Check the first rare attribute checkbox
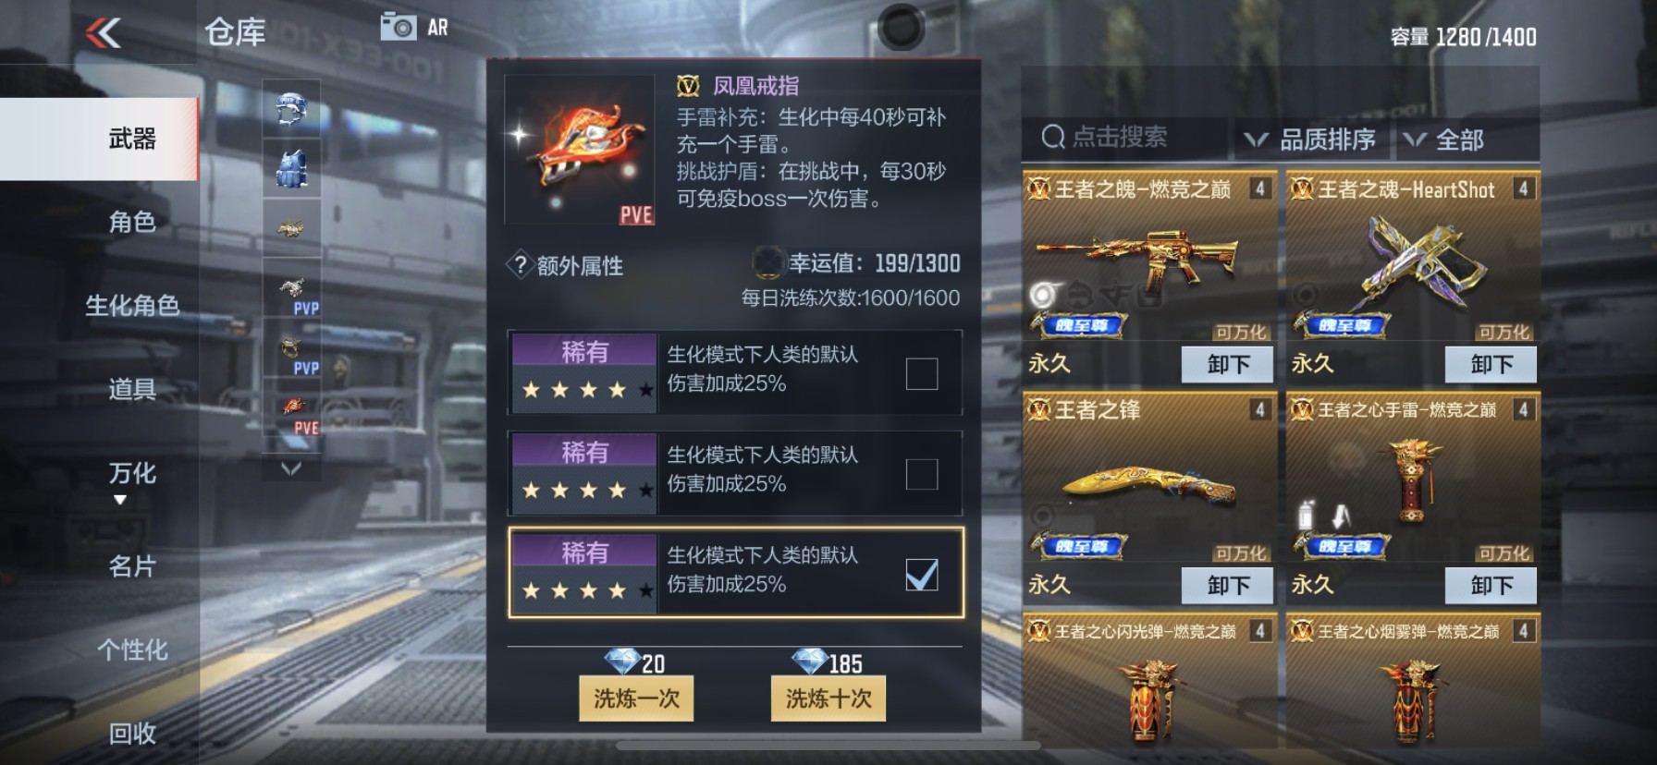Screen dimensions: 1657x765 922,374
